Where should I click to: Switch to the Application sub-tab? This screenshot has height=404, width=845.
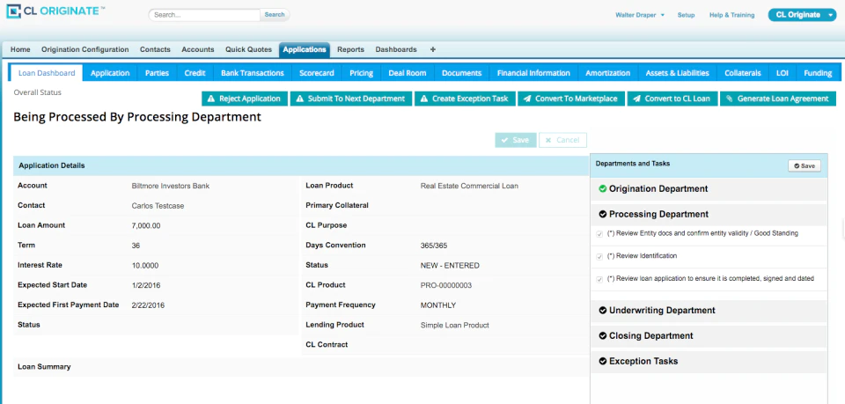point(110,73)
